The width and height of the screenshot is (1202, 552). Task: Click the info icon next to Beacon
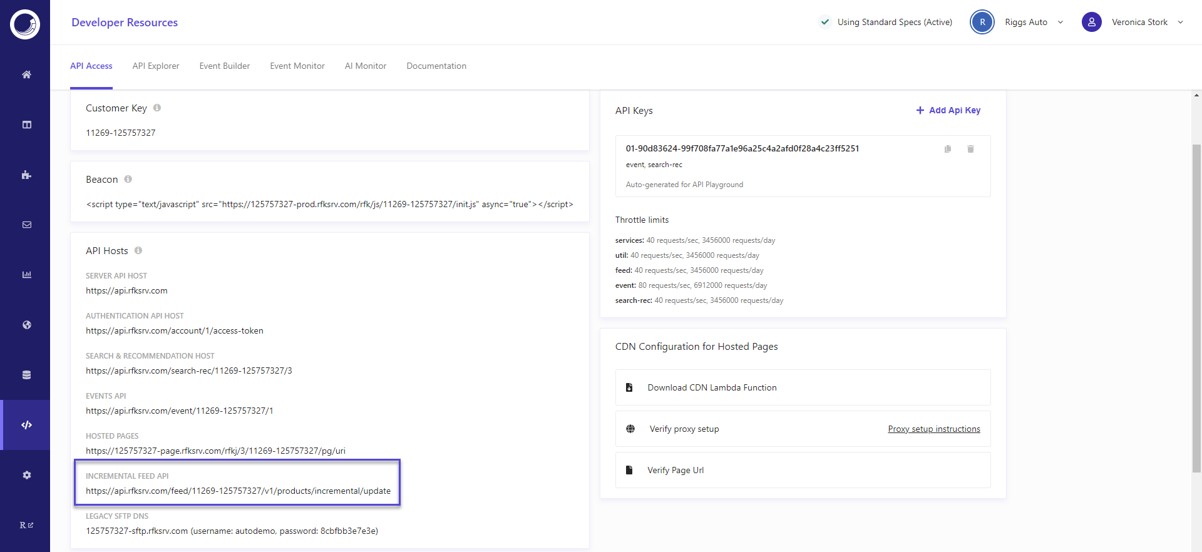128,179
